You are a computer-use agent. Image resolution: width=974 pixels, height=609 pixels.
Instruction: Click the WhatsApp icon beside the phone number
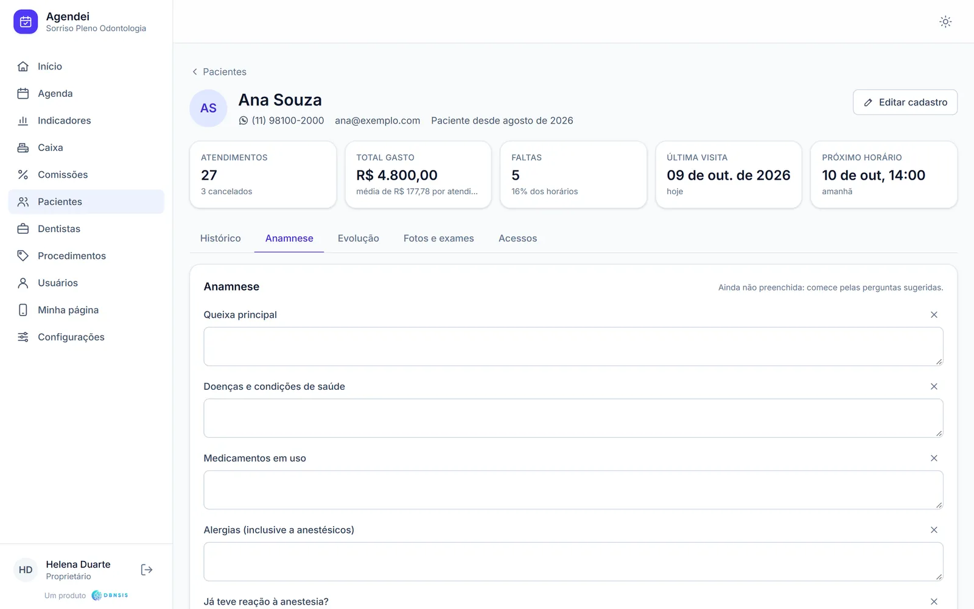click(243, 121)
